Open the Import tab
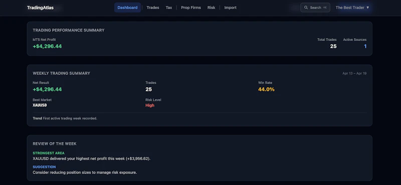Screen dimensions: 401x185 click(230, 7)
